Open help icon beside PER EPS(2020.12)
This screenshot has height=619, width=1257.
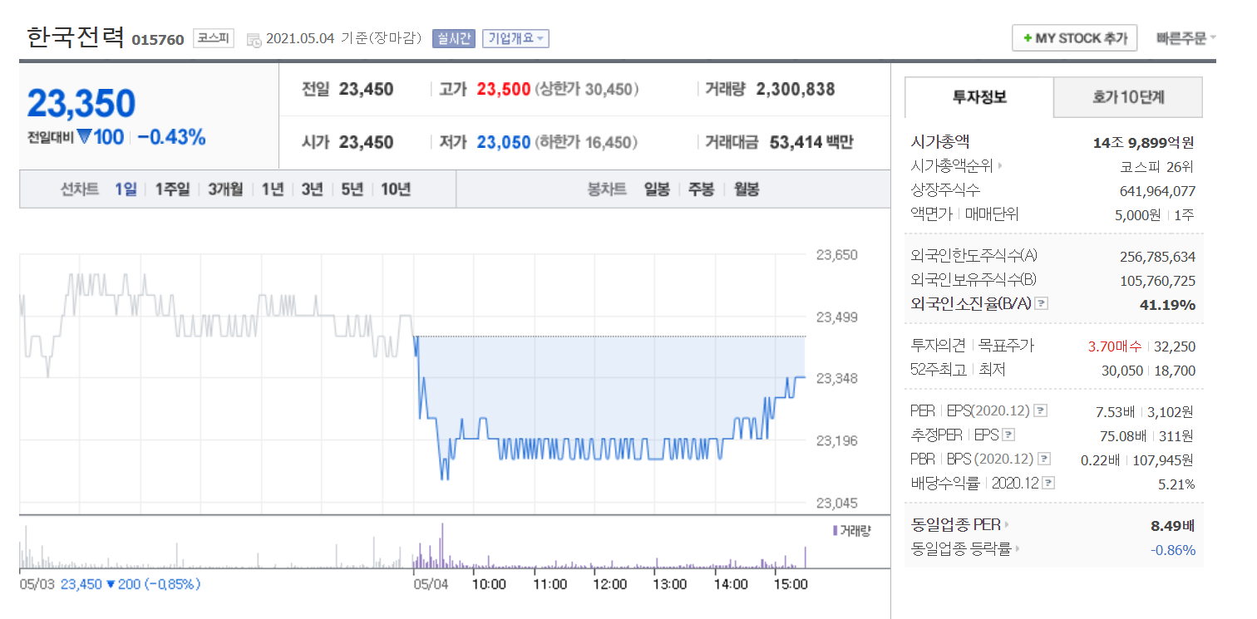pos(1040,410)
